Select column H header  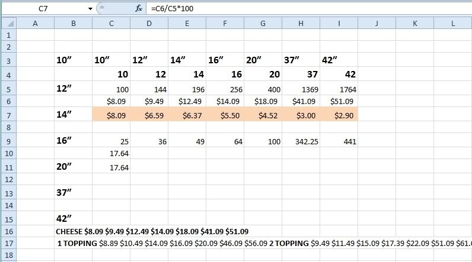click(301, 23)
